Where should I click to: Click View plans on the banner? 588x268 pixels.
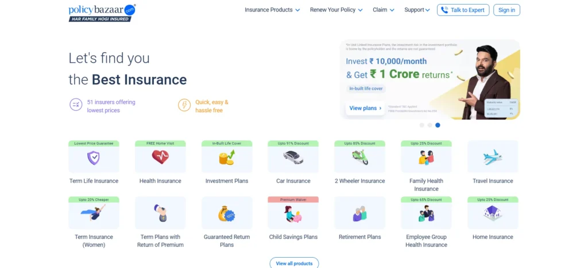tap(365, 108)
